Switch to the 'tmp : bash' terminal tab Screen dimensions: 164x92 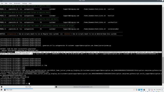coord(27,87)
